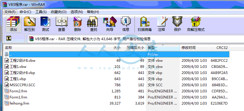Sort by the 大小 column header
This screenshot has height=111, width=244.
tap(111, 48)
